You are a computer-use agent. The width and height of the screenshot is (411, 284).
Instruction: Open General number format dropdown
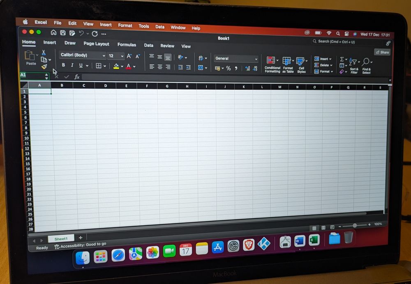(x=236, y=59)
